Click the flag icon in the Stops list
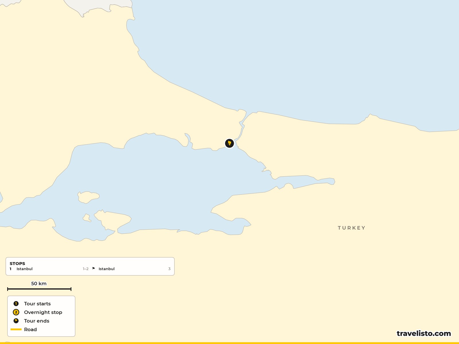459x344 pixels. coord(94,269)
